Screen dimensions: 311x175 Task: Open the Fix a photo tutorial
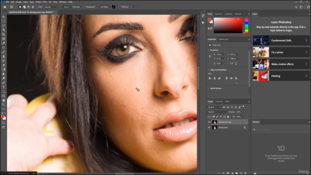281,52
